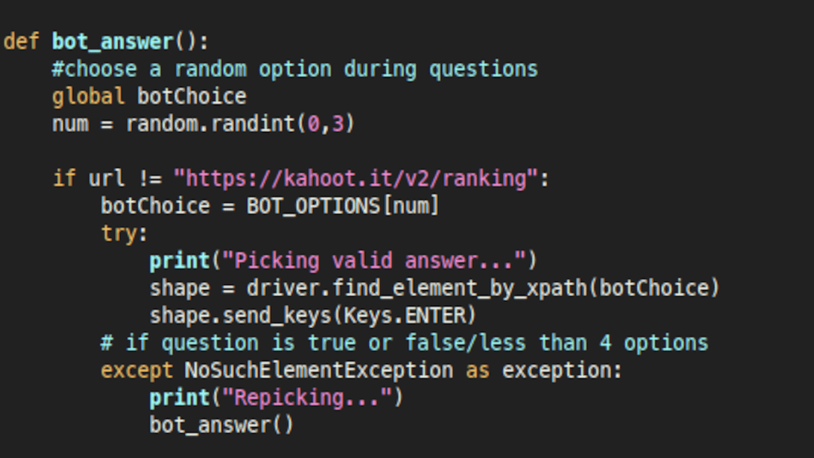Click the bot_answer function name in the def line
The height and width of the screenshot is (458, 814).
tap(113, 42)
